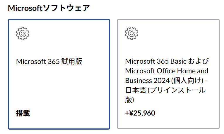
Task: Click the 搭載 label in the selected card
Action: pos(23,113)
